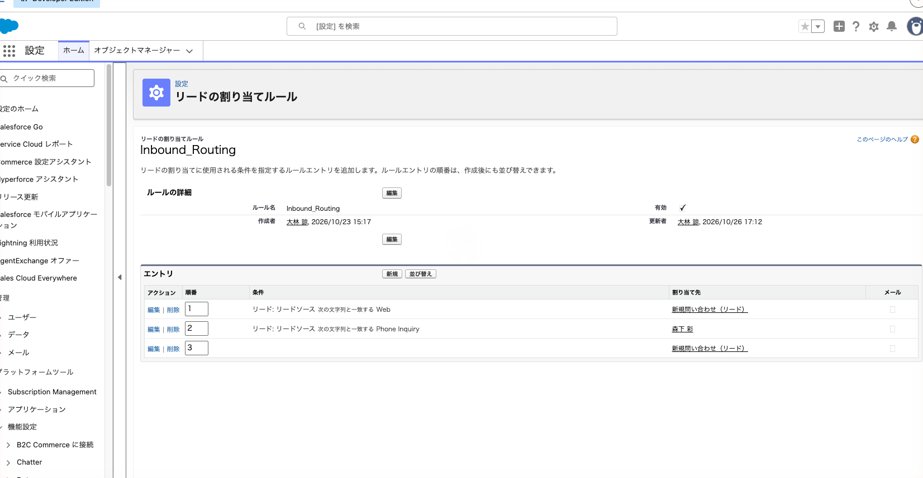Viewport: 923px width, 478px height.
Task: Open global actions plus icon
Action: [839, 26]
